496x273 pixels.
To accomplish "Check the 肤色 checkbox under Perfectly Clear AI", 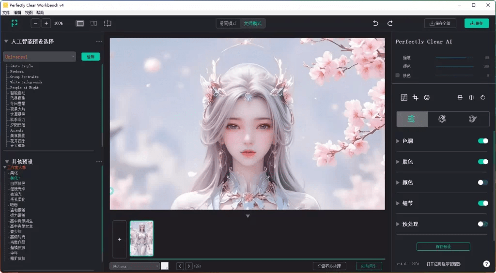I will (398, 76).
